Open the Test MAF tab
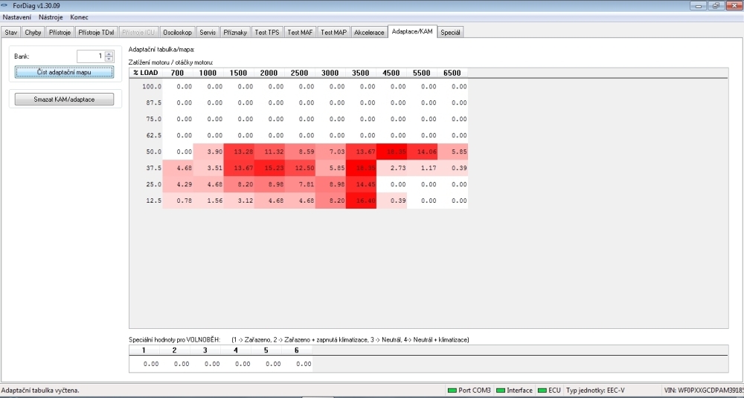 301,33
